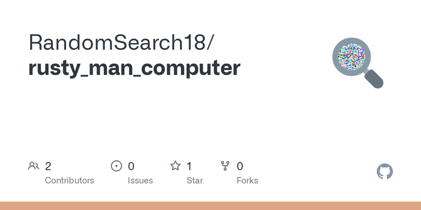Click the Star outline icon

click(x=175, y=166)
